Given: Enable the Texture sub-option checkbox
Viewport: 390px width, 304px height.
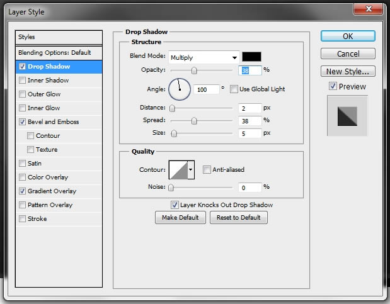Looking at the screenshot, I should [30, 149].
